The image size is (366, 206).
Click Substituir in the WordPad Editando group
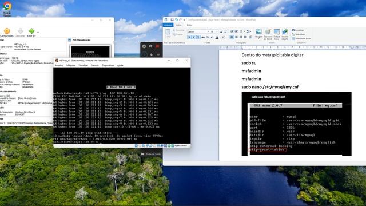[298, 34]
